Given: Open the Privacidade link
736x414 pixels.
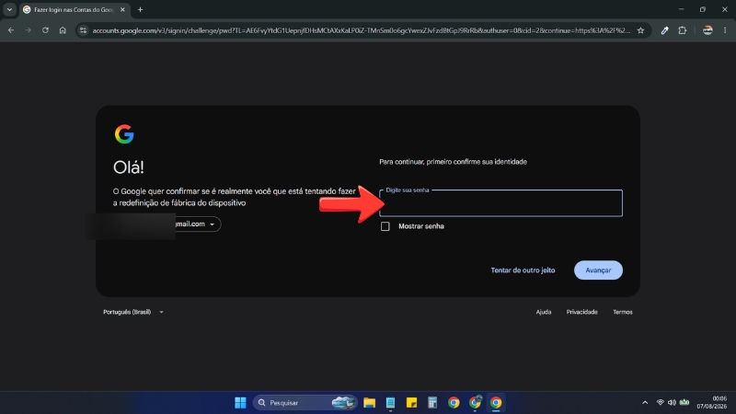Looking at the screenshot, I should pos(581,312).
